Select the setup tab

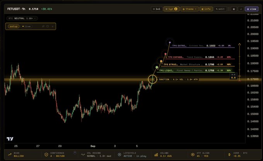pyautogui.click(x=14, y=26)
